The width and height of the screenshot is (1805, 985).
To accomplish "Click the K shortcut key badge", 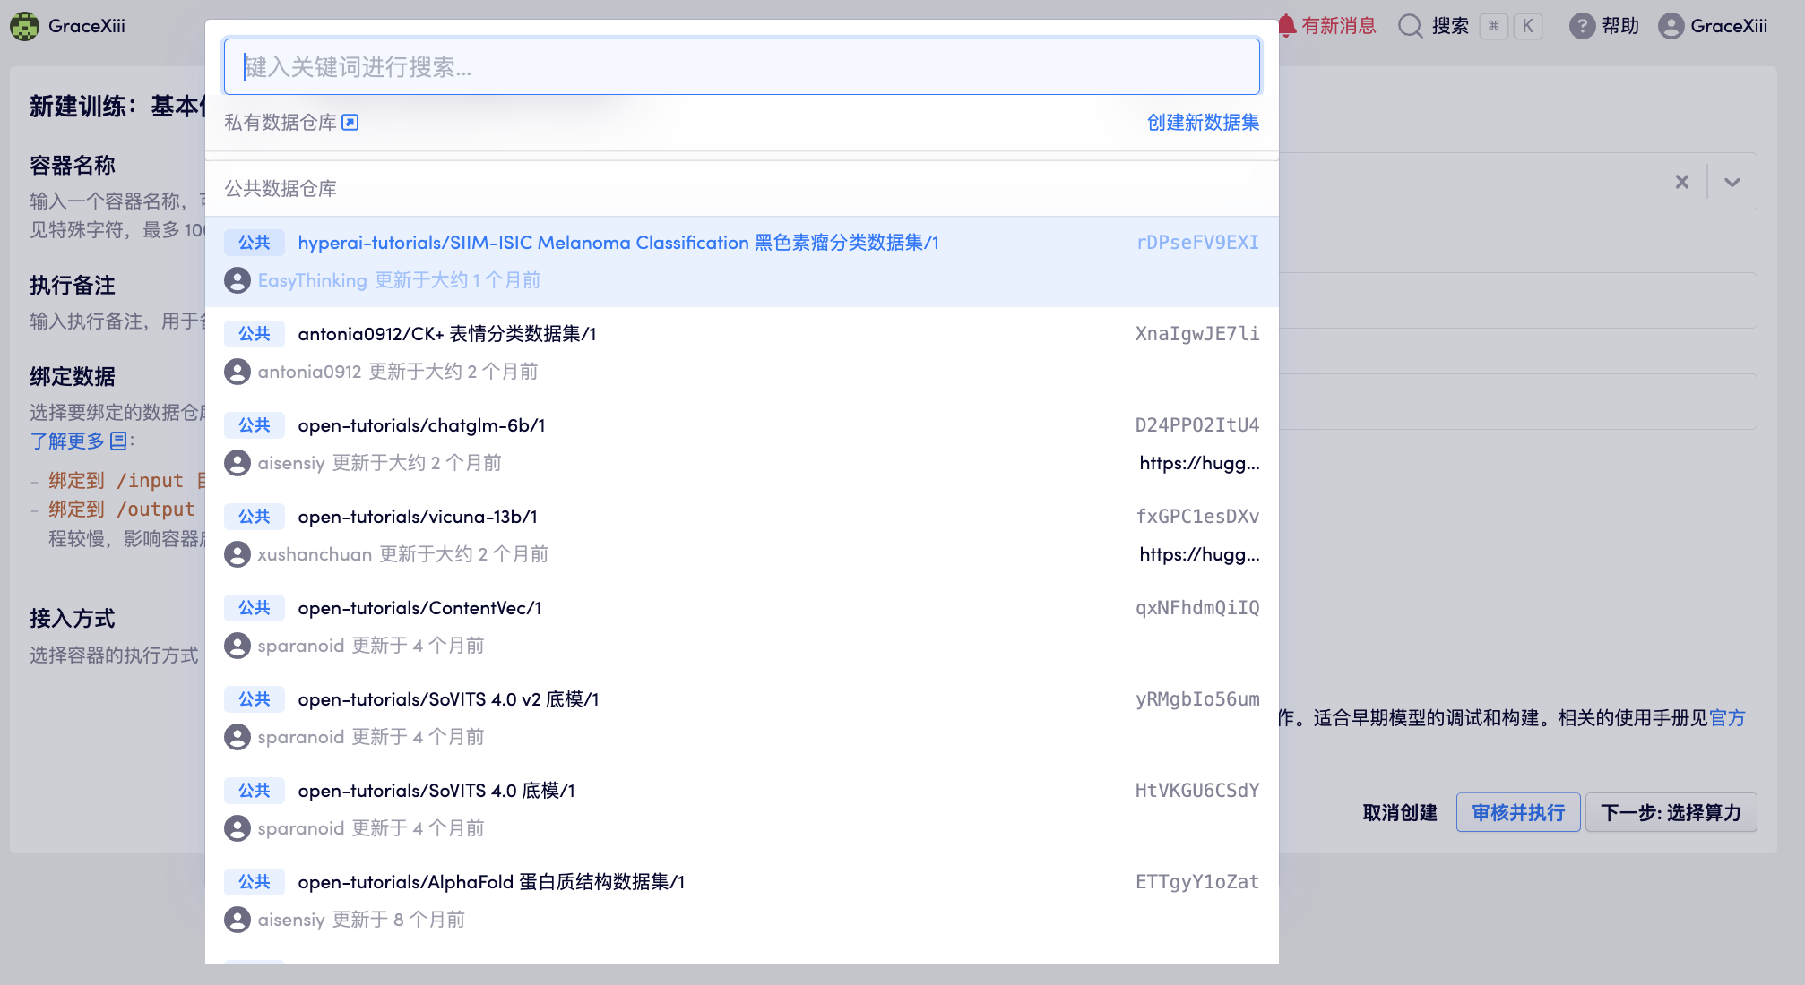I will click(x=1528, y=26).
